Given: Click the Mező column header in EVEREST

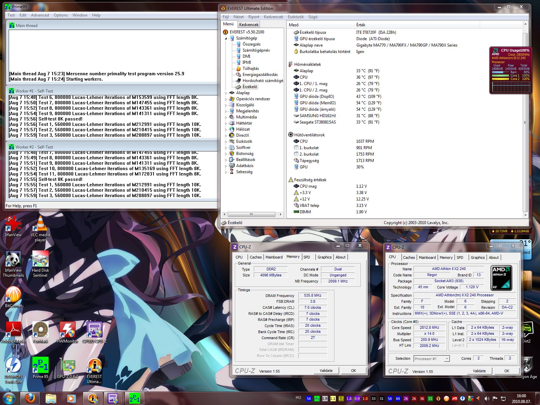Looking at the screenshot, I should [321, 25].
